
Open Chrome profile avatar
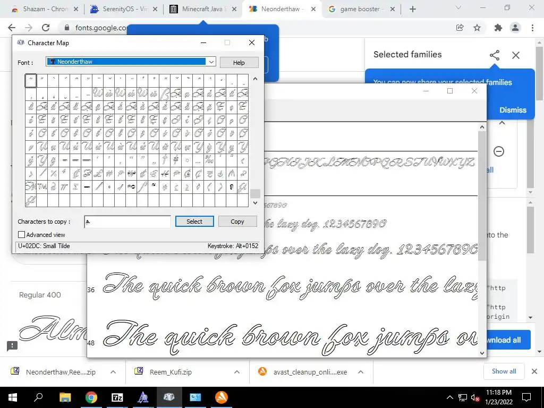tap(515, 28)
